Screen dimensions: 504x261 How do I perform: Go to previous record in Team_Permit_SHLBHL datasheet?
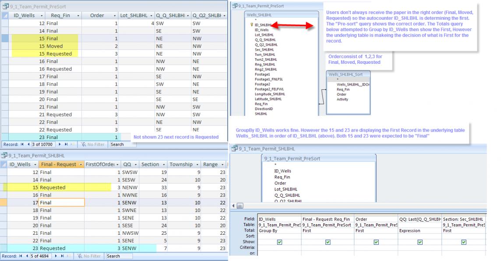(27, 256)
